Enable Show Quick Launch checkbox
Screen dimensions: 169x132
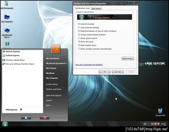click(79, 38)
